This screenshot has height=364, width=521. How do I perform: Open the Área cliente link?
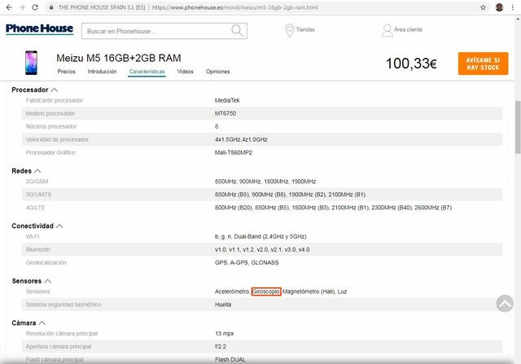tap(408, 29)
